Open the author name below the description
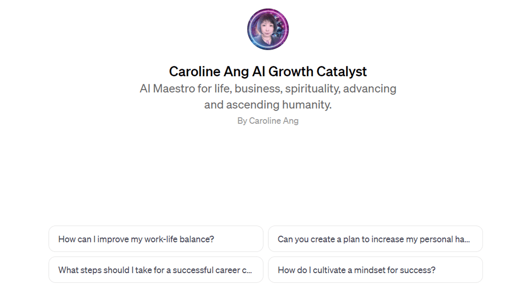 [273, 121]
